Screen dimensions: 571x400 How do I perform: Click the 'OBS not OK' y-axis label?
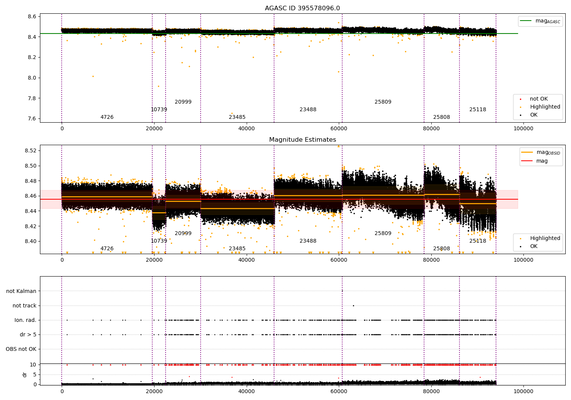point(21,349)
